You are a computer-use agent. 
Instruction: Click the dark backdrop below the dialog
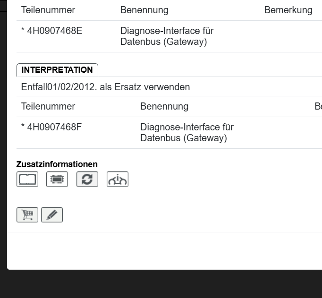161,284
